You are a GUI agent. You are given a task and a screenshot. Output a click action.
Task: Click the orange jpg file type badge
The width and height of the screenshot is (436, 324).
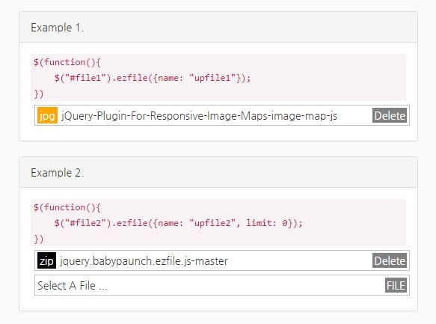point(47,115)
